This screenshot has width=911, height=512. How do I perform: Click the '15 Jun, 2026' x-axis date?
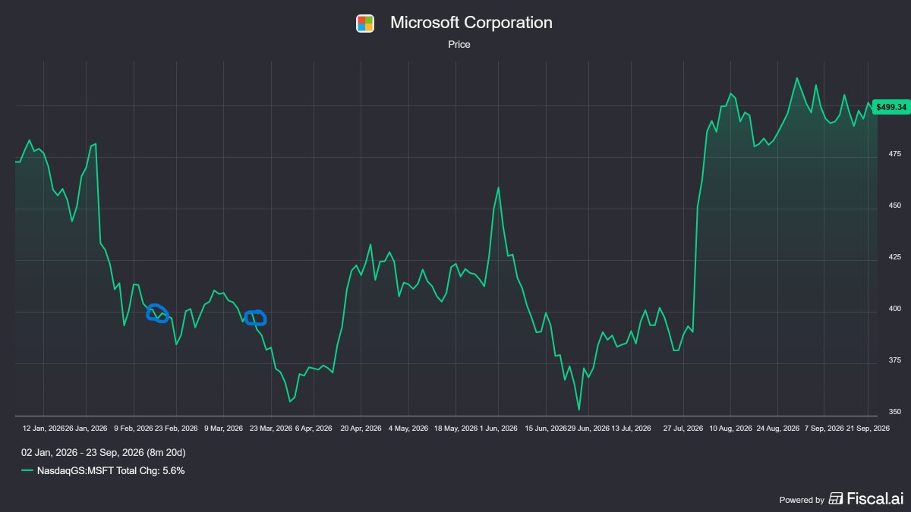click(546, 428)
